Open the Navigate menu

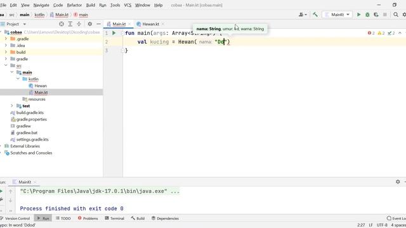pyautogui.click(x=41, y=5)
